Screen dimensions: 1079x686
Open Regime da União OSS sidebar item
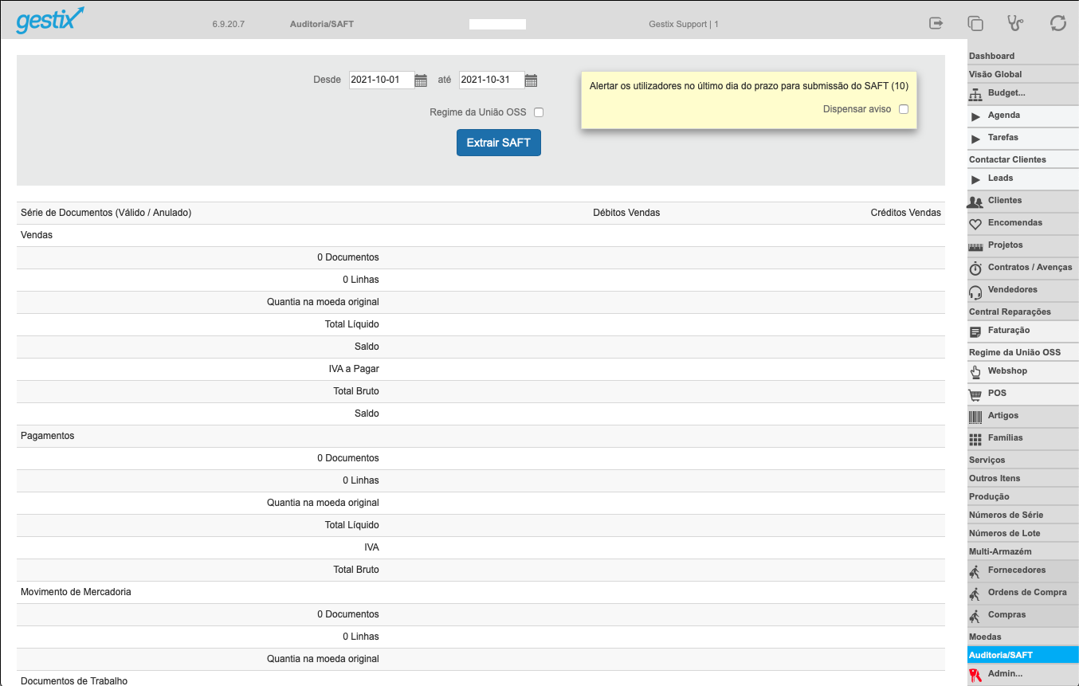pyautogui.click(x=1022, y=352)
